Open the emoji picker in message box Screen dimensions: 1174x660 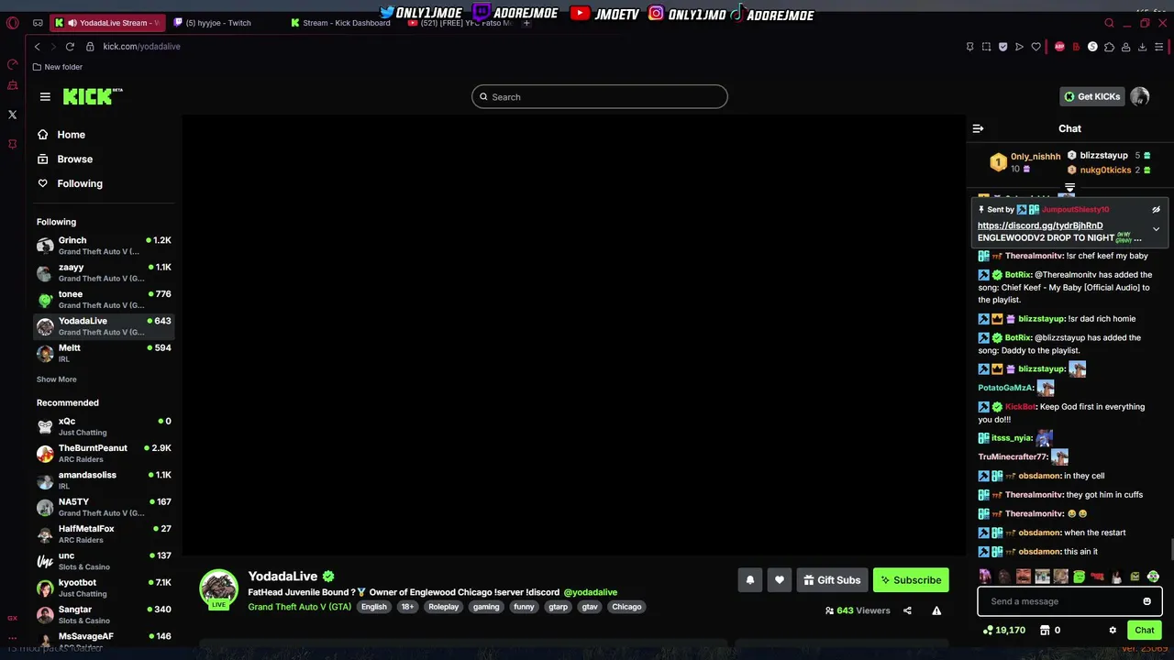1146,601
